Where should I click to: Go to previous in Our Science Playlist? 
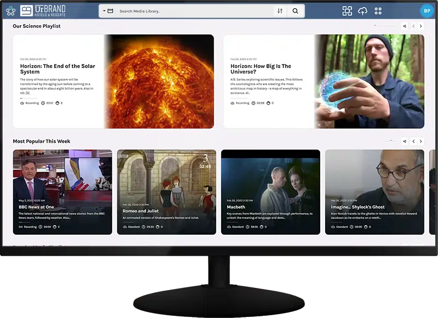(414, 26)
